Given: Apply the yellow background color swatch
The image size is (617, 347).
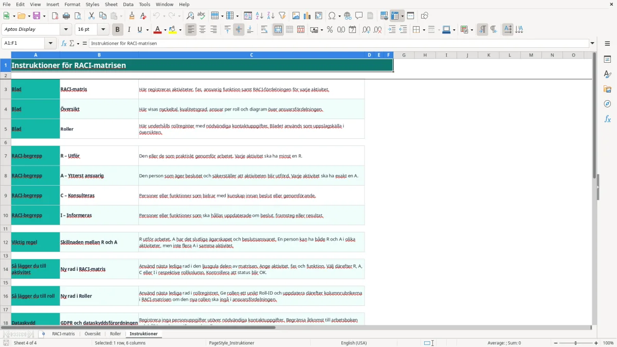Looking at the screenshot, I should pos(173,30).
